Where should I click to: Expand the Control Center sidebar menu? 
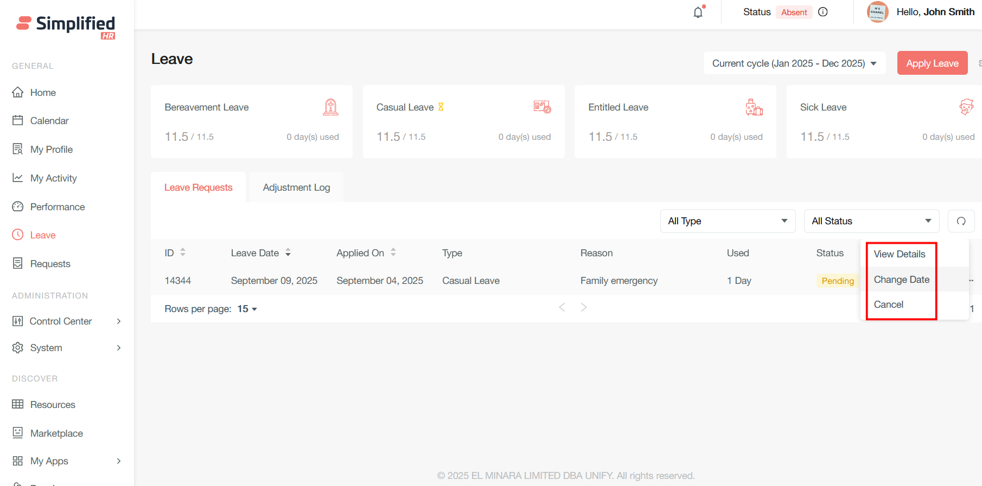coord(66,321)
